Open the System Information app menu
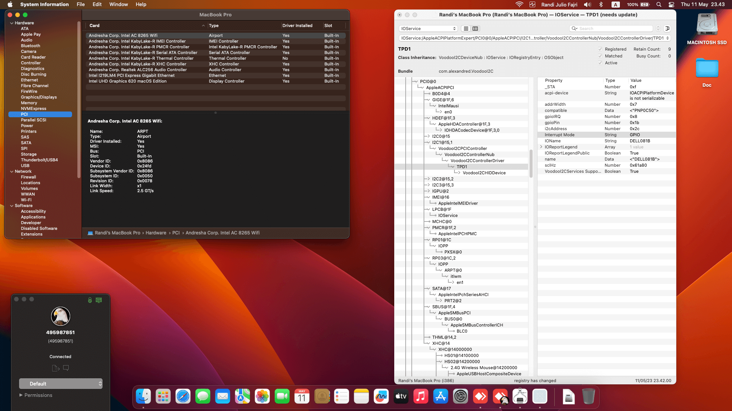 click(45, 5)
